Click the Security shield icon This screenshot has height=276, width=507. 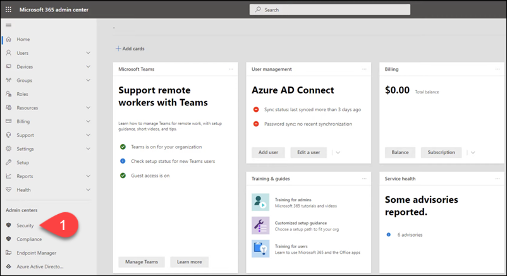pos(9,225)
